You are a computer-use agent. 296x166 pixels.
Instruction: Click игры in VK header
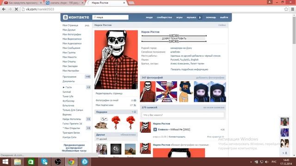(x=179, y=18)
